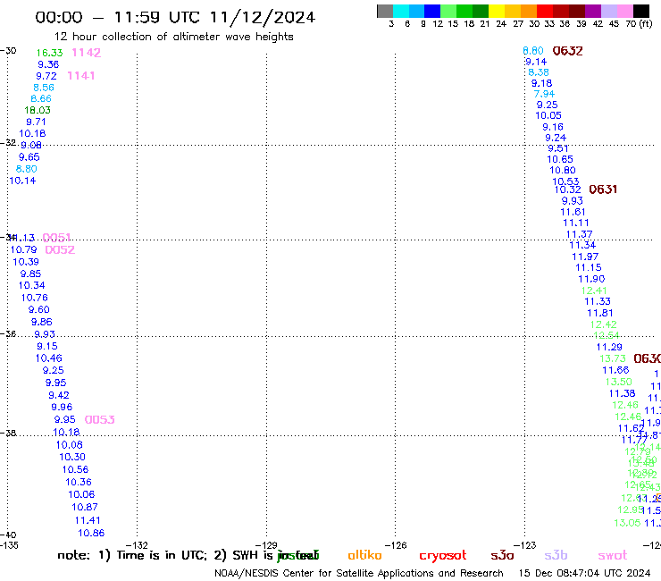
Task: Click the 15 Dec 08:47:04 UTC timestamp
Action: (585, 574)
